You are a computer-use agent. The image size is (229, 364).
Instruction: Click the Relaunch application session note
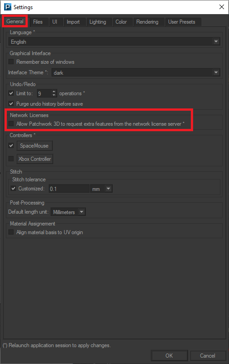(57, 345)
